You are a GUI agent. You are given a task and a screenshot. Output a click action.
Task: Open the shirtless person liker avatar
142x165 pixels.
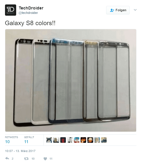click(70, 140)
